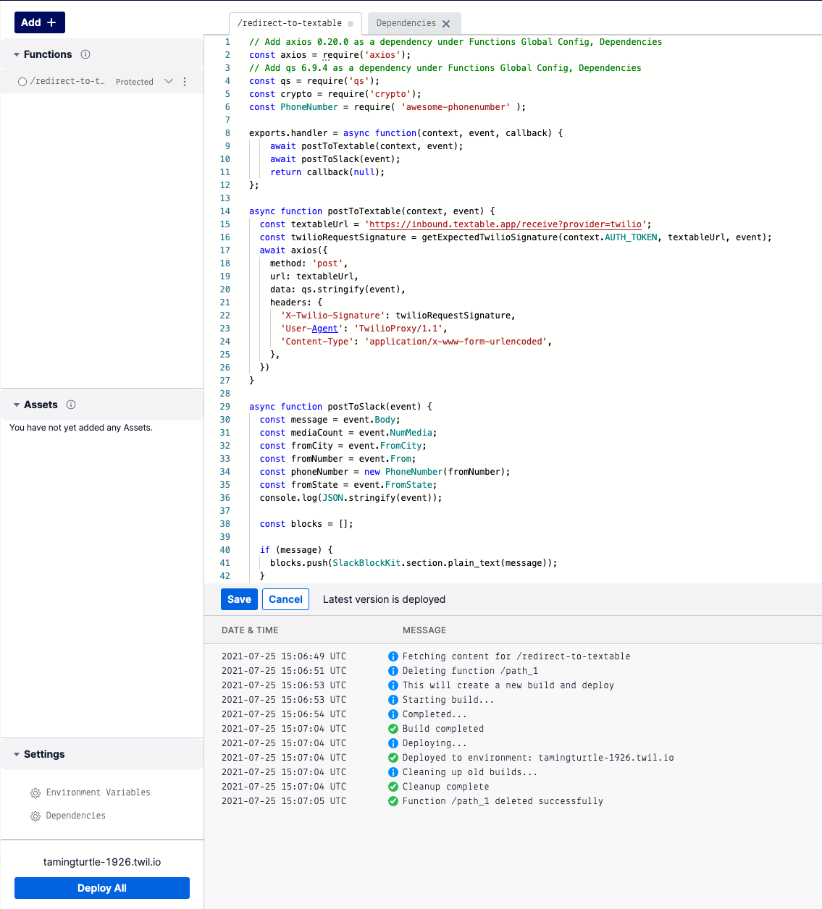The image size is (822, 909).
Task: Open the Protected visibility dropdown arrow
Action: (x=169, y=81)
